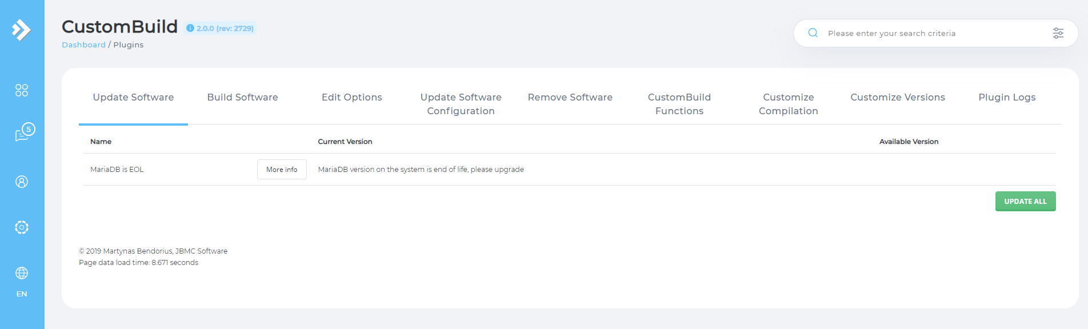Open the user account icon

point(22,182)
